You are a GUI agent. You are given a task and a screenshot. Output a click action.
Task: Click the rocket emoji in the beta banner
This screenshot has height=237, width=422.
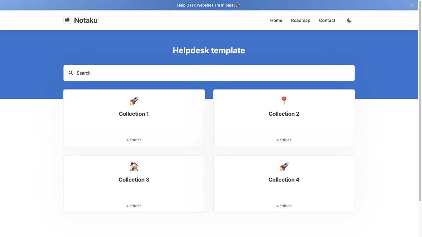pyautogui.click(x=238, y=5)
